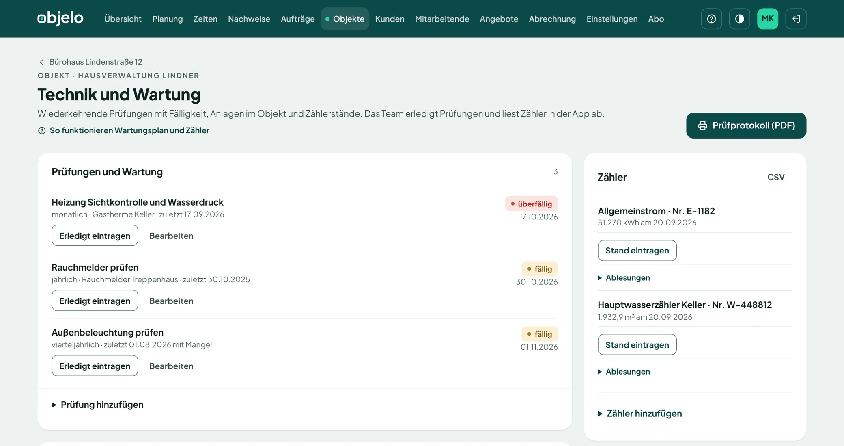Toggle dark mode contrast icon
The width and height of the screenshot is (844, 446).
coord(739,19)
